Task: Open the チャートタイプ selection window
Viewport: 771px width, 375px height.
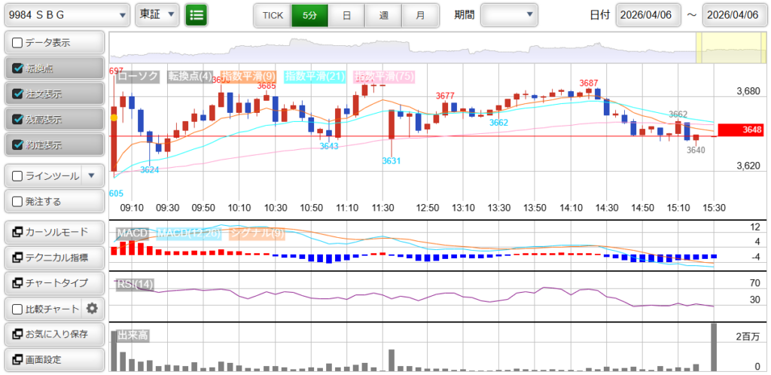Action: click(x=53, y=283)
